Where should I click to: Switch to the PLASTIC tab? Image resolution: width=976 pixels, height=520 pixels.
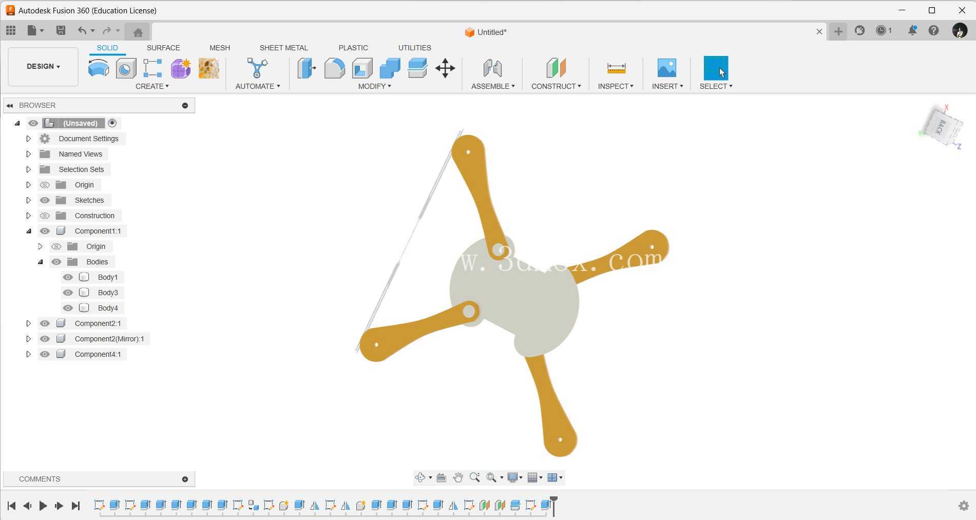click(353, 48)
